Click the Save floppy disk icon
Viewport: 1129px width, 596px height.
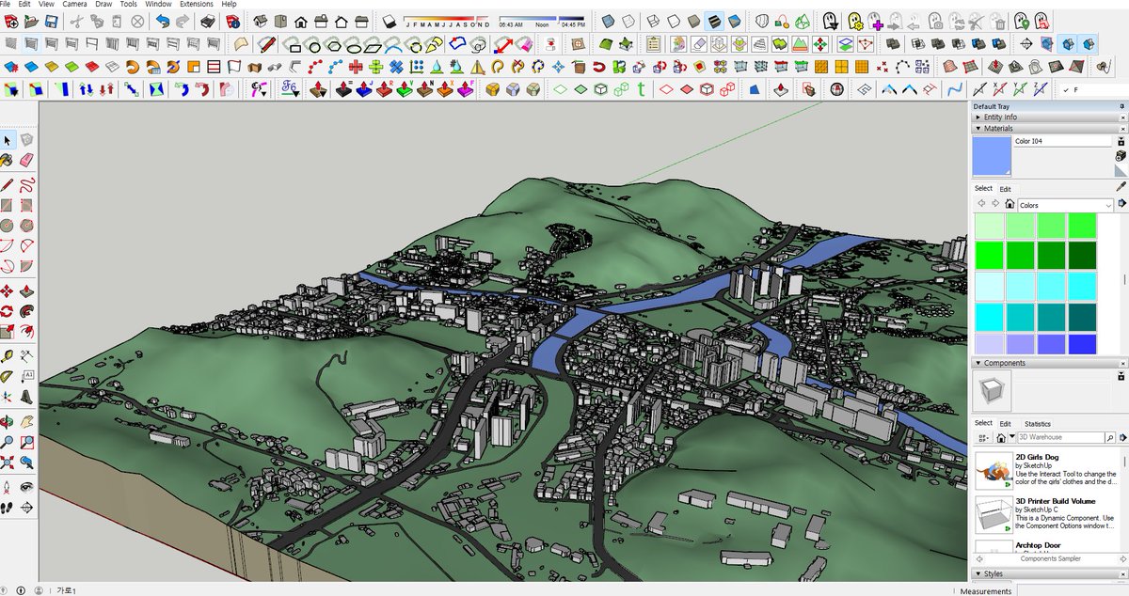(51, 21)
